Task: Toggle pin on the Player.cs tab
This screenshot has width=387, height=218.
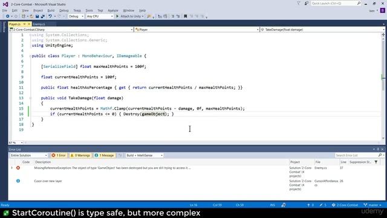Action: coord(24,24)
